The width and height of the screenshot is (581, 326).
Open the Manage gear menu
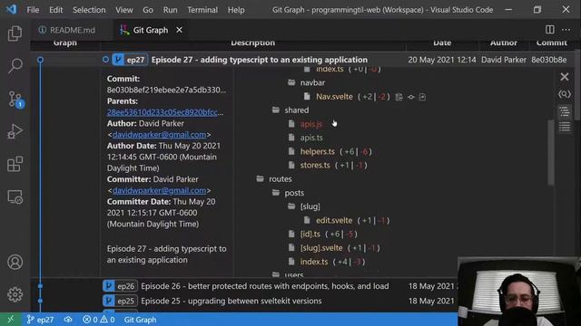15,294
